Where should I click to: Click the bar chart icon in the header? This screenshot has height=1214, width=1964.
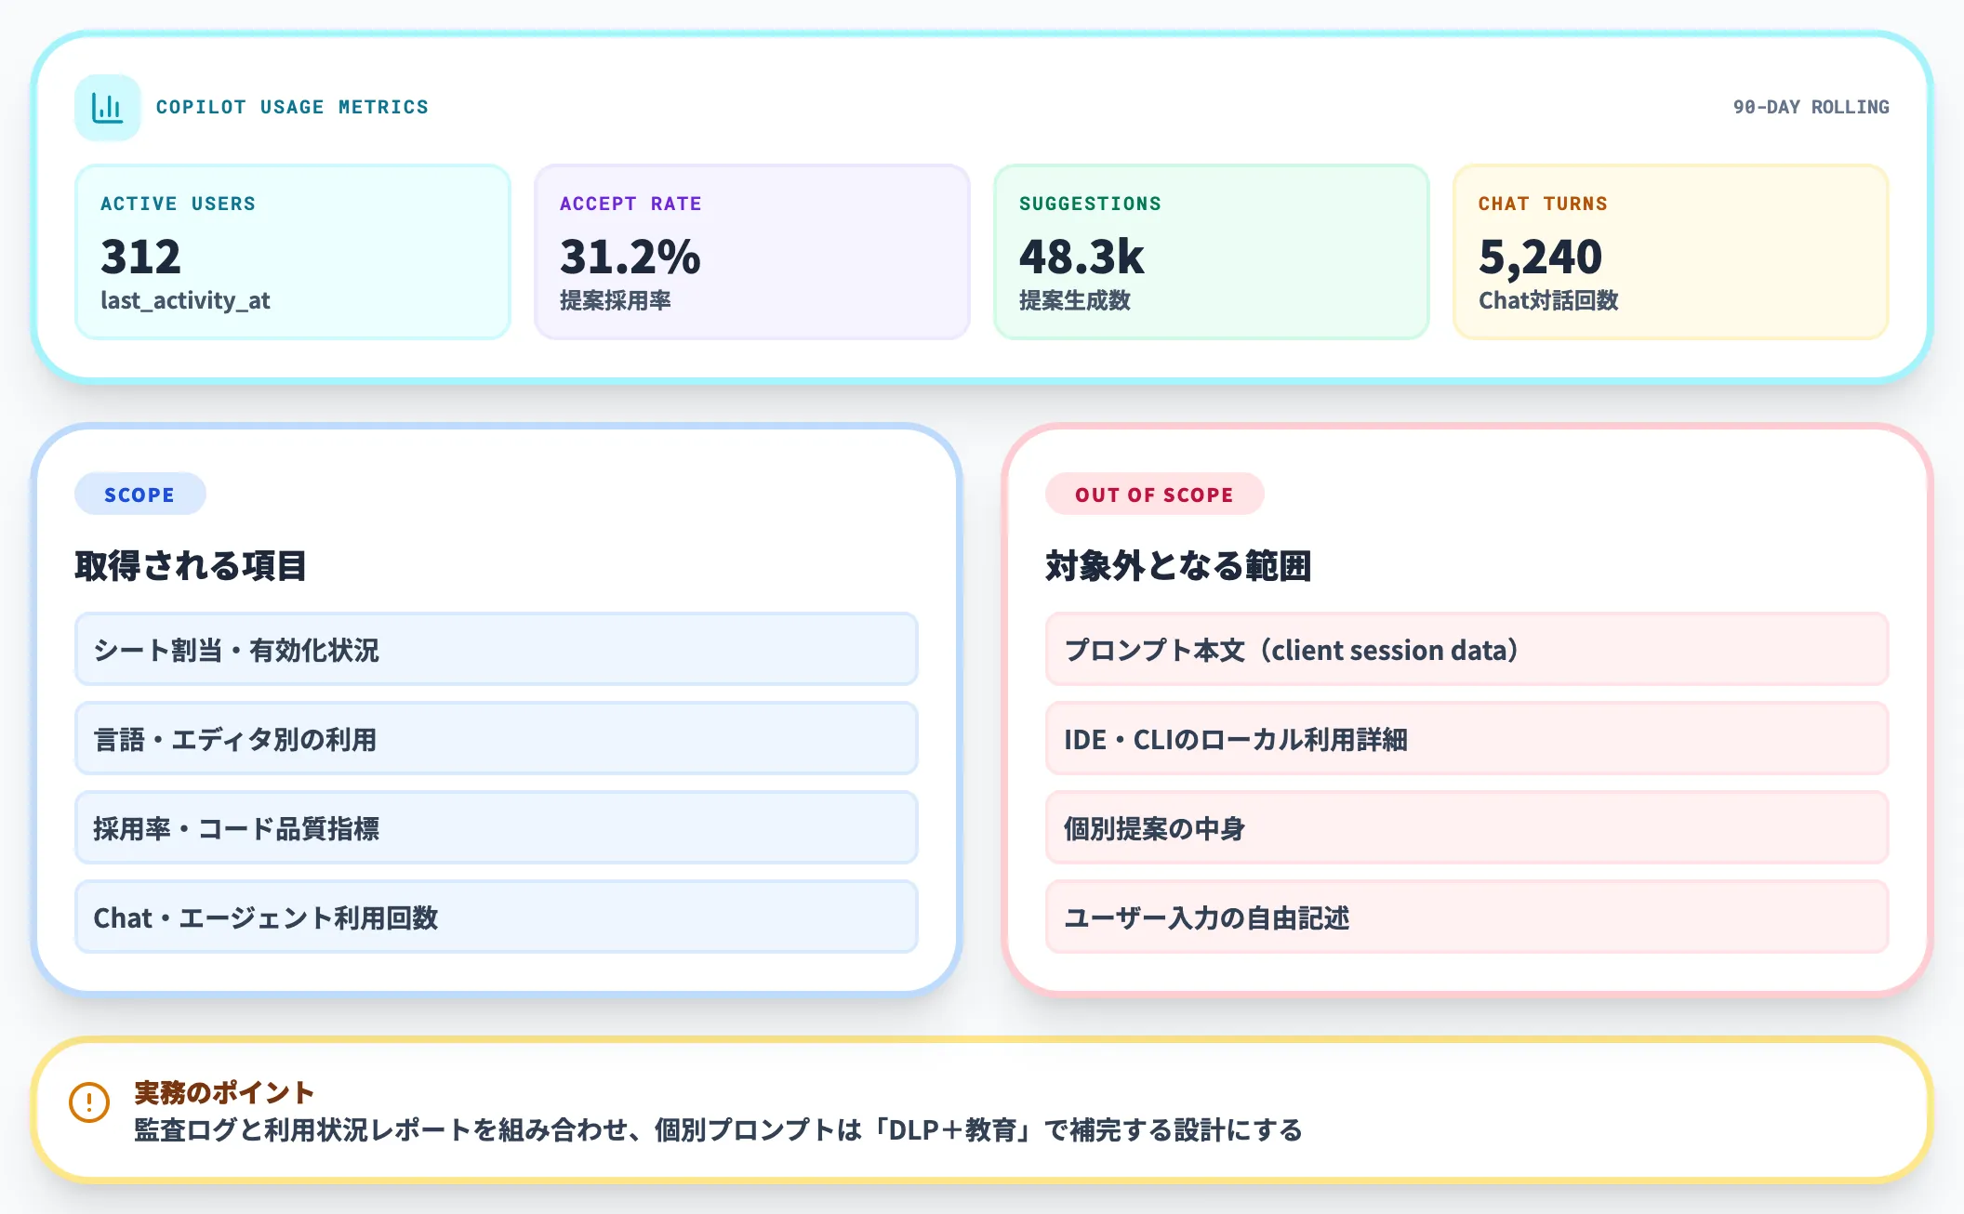pyautogui.click(x=105, y=107)
